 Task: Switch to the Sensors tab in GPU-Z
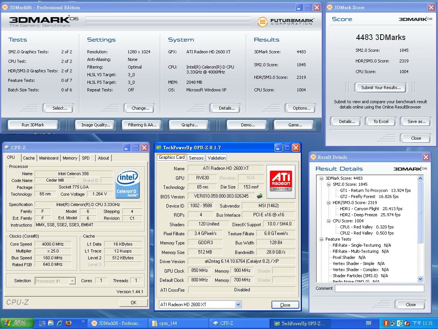(196, 158)
